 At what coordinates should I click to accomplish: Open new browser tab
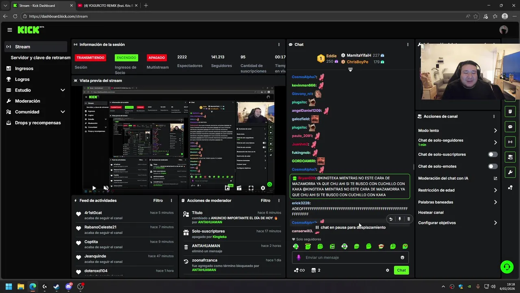(x=146, y=6)
